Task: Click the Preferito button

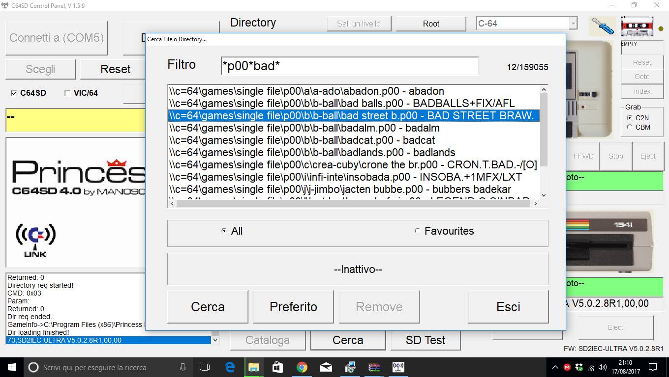Action: (293, 307)
